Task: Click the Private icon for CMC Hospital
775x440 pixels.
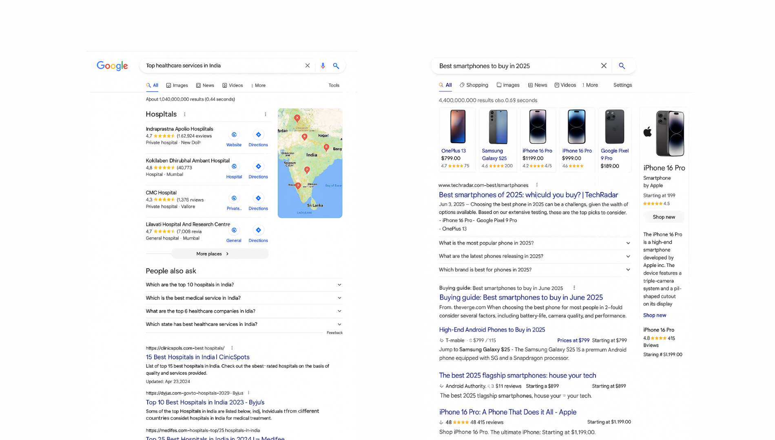Action: (x=234, y=198)
